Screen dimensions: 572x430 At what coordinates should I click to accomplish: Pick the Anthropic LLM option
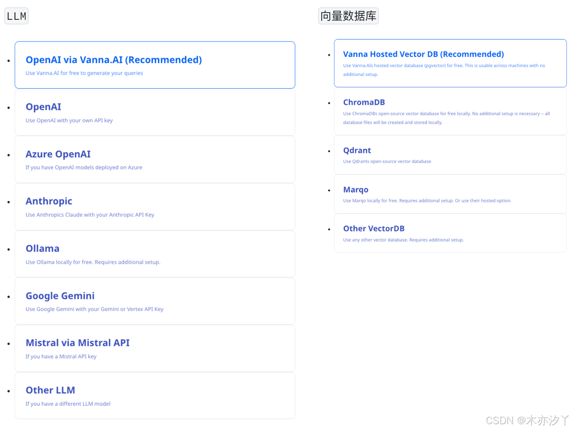tap(155, 207)
